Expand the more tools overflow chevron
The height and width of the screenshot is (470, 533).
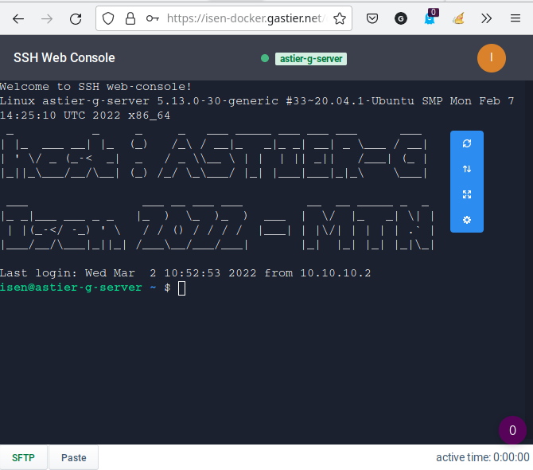[487, 18]
